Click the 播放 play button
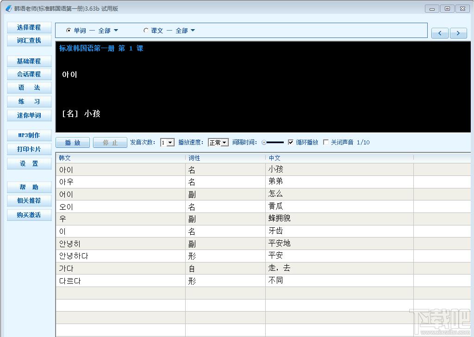 (x=73, y=143)
